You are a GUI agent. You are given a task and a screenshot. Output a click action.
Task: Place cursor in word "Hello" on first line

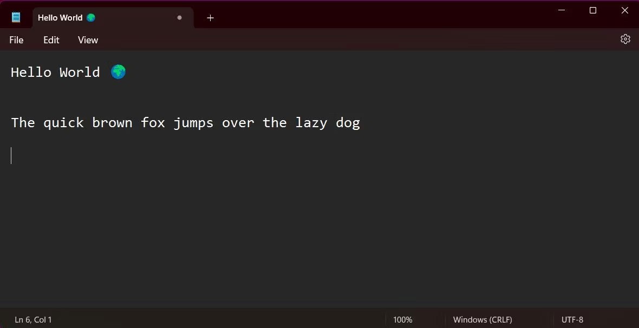(31, 73)
